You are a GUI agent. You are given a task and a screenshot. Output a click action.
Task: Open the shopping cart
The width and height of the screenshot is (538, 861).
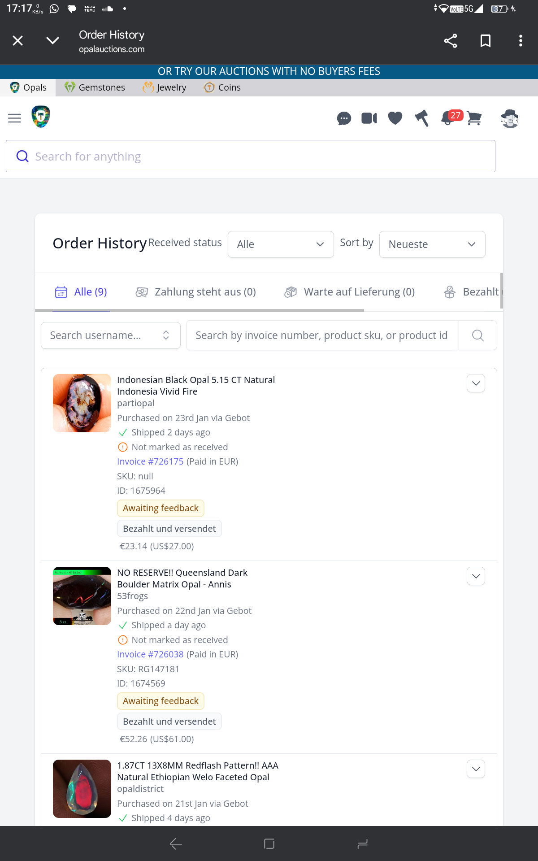click(x=474, y=118)
